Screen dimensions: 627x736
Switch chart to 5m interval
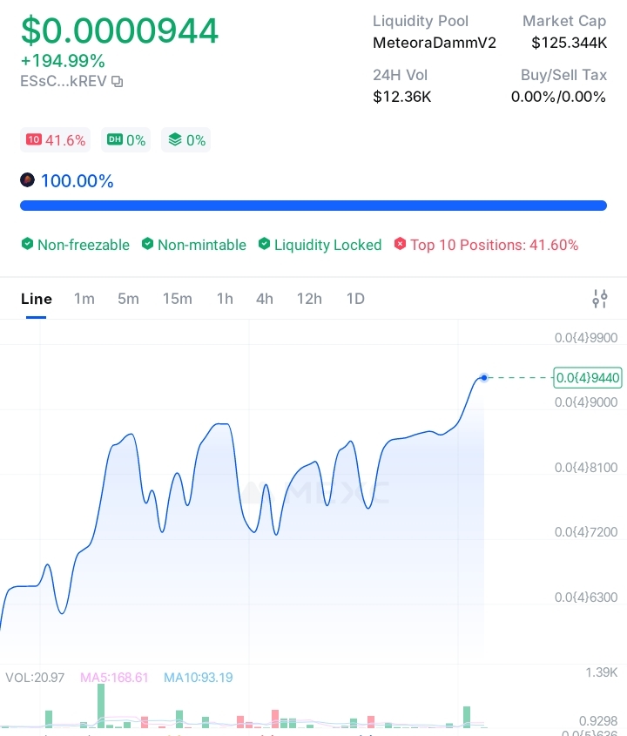(128, 299)
